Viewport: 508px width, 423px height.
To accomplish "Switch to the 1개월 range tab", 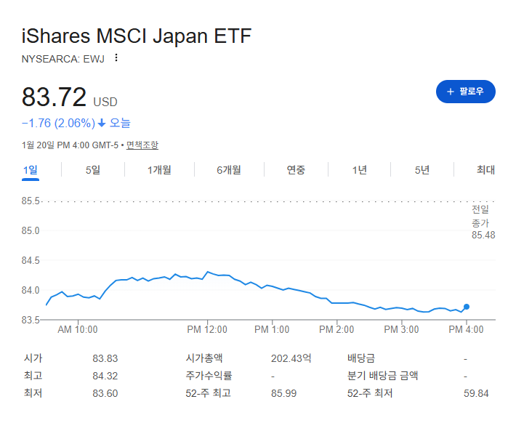I will click(159, 170).
